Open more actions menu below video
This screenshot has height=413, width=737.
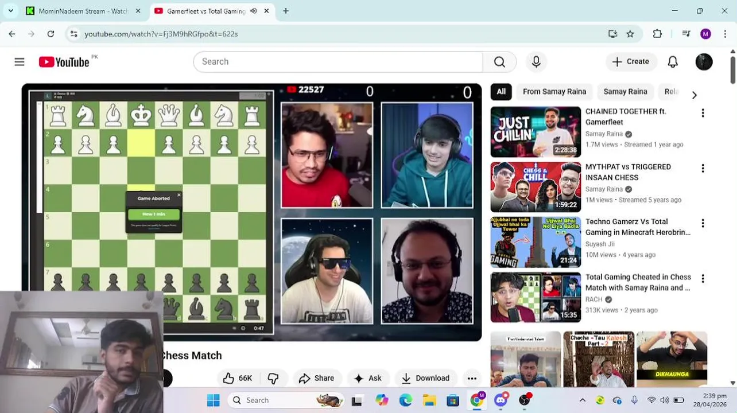click(x=472, y=378)
